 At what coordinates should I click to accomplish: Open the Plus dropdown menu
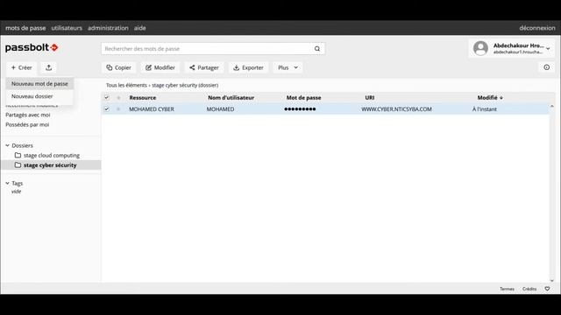click(288, 67)
